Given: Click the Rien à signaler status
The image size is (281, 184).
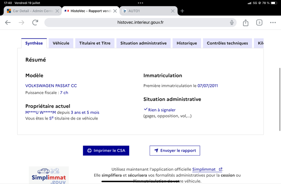Looking at the screenshot, I should point(160,110).
